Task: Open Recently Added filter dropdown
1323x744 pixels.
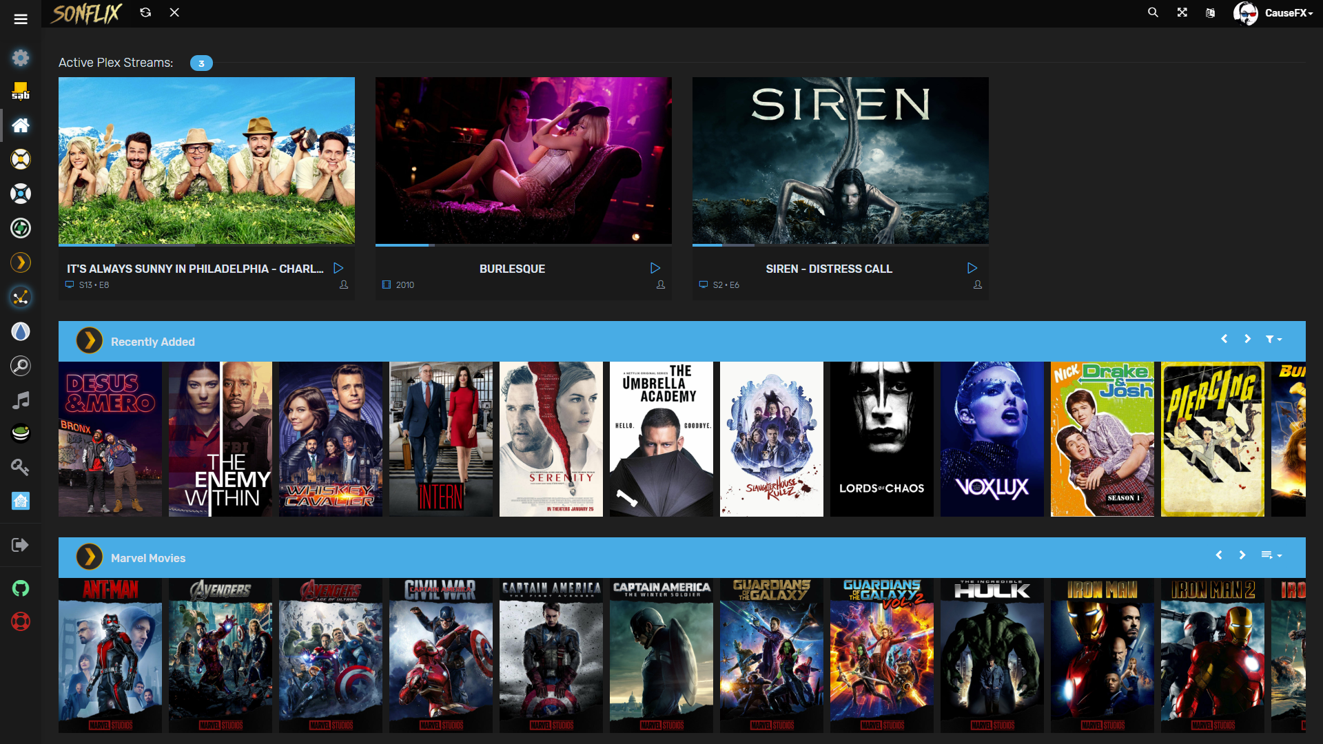Action: (1273, 339)
